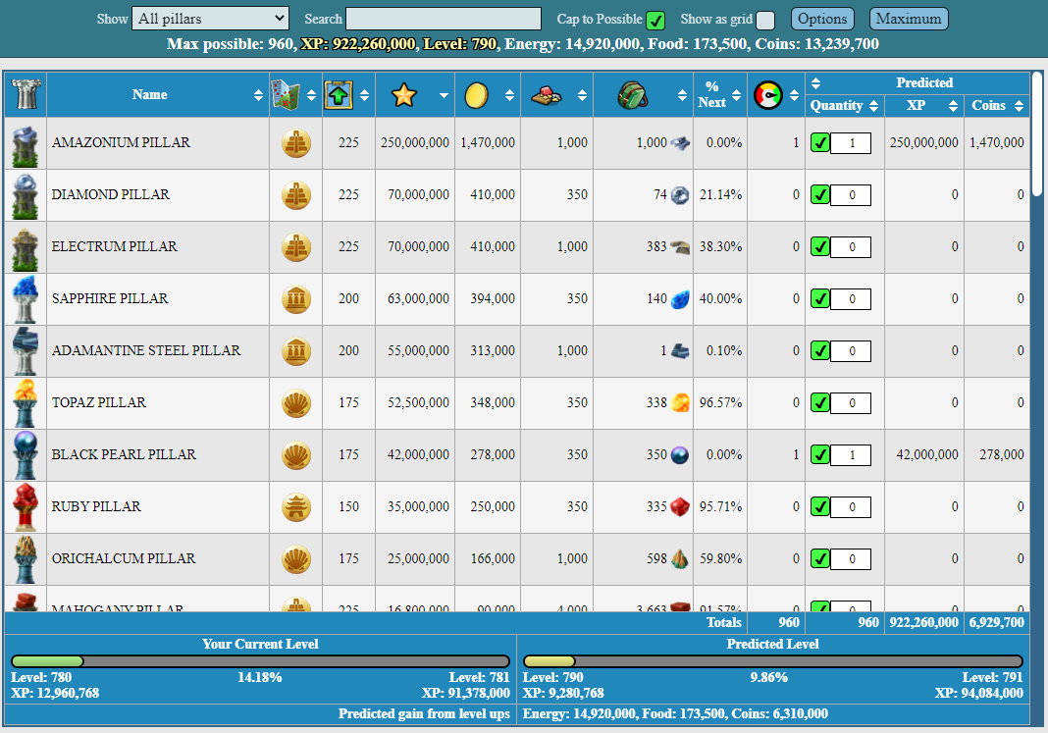This screenshot has height=733, width=1048.
Task: Uncheck the Adamantine Steel Pillar quantity checkbox
Action: (x=820, y=350)
